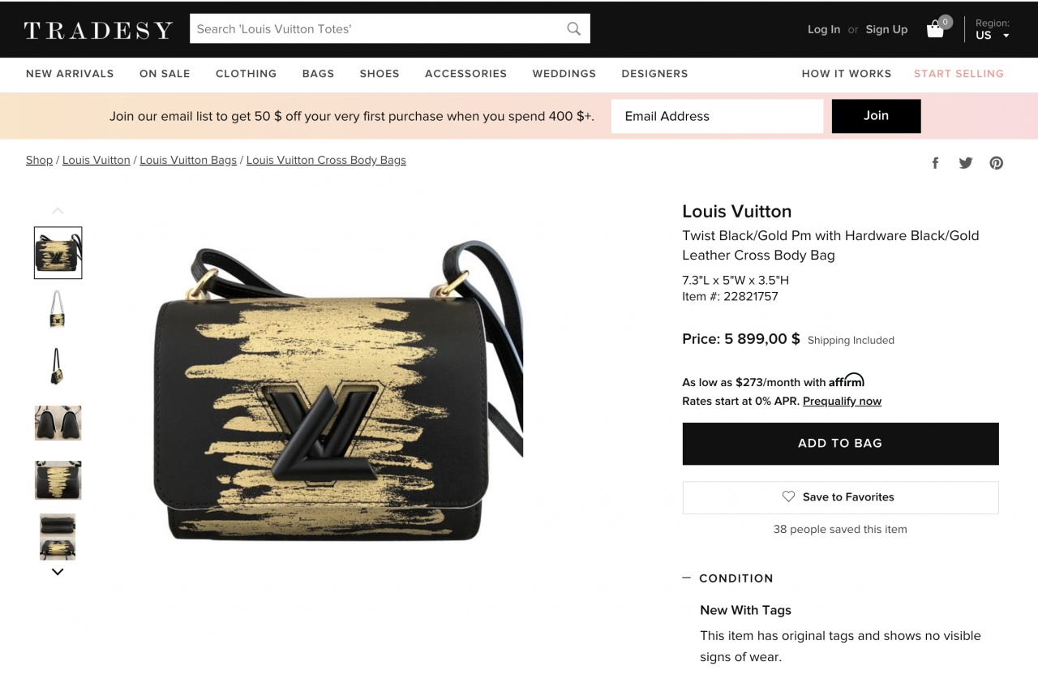Open Louis Vuitton Cross Body Bags breadcrumb

click(x=326, y=161)
